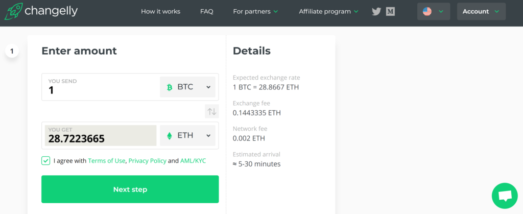Viewport: 523px width, 214px height.
Task: Expand the ETH currency dropdown
Action: (187, 136)
